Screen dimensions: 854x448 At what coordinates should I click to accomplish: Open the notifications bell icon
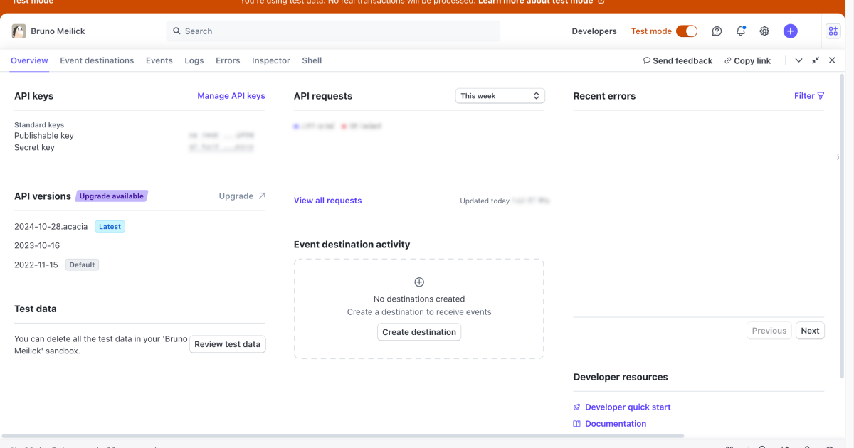tap(741, 31)
